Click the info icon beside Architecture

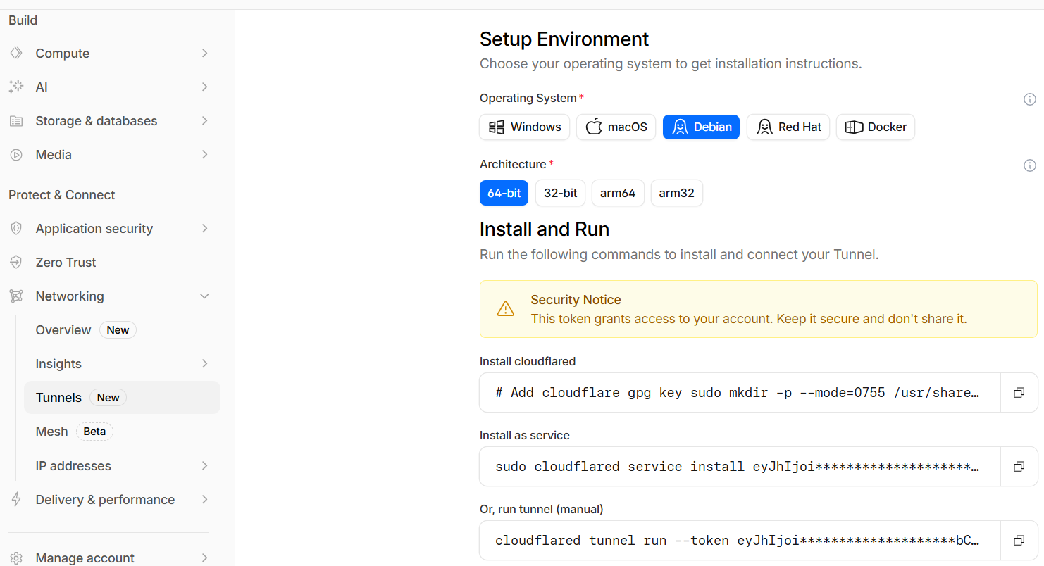coord(1029,165)
